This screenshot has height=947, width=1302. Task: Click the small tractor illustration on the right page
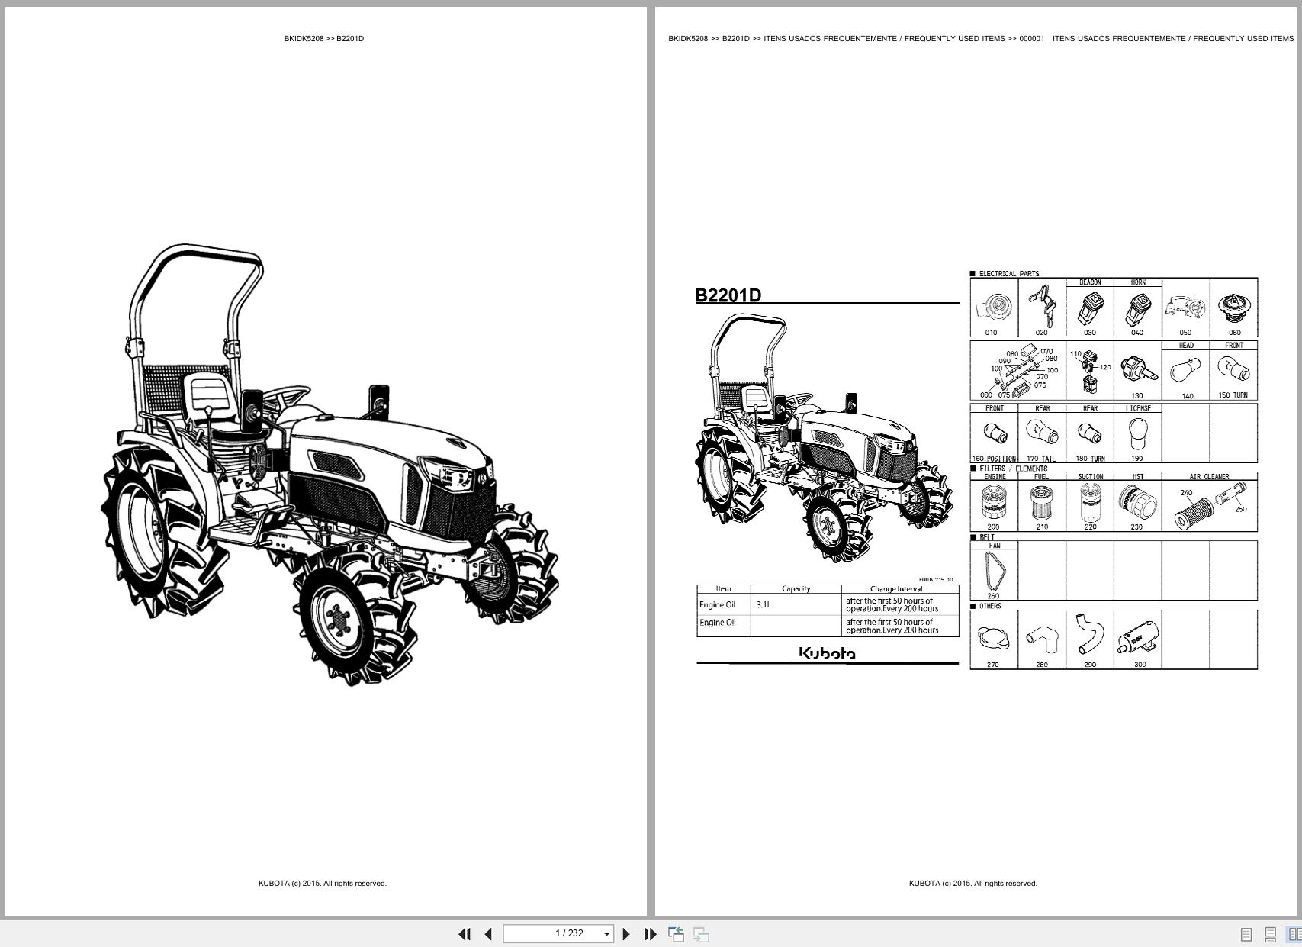[824, 437]
